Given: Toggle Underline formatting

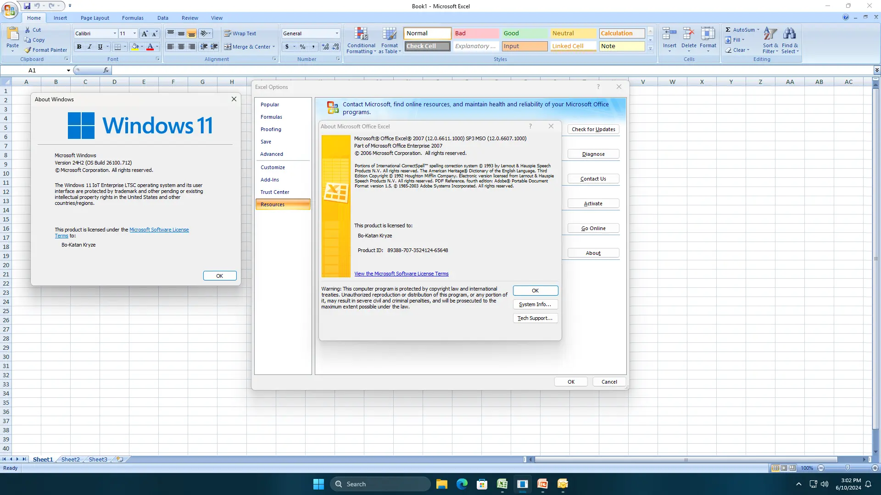Looking at the screenshot, I should 100,47.
